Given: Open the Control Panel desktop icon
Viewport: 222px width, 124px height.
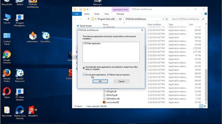Looking at the screenshot, I should tap(7, 39).
